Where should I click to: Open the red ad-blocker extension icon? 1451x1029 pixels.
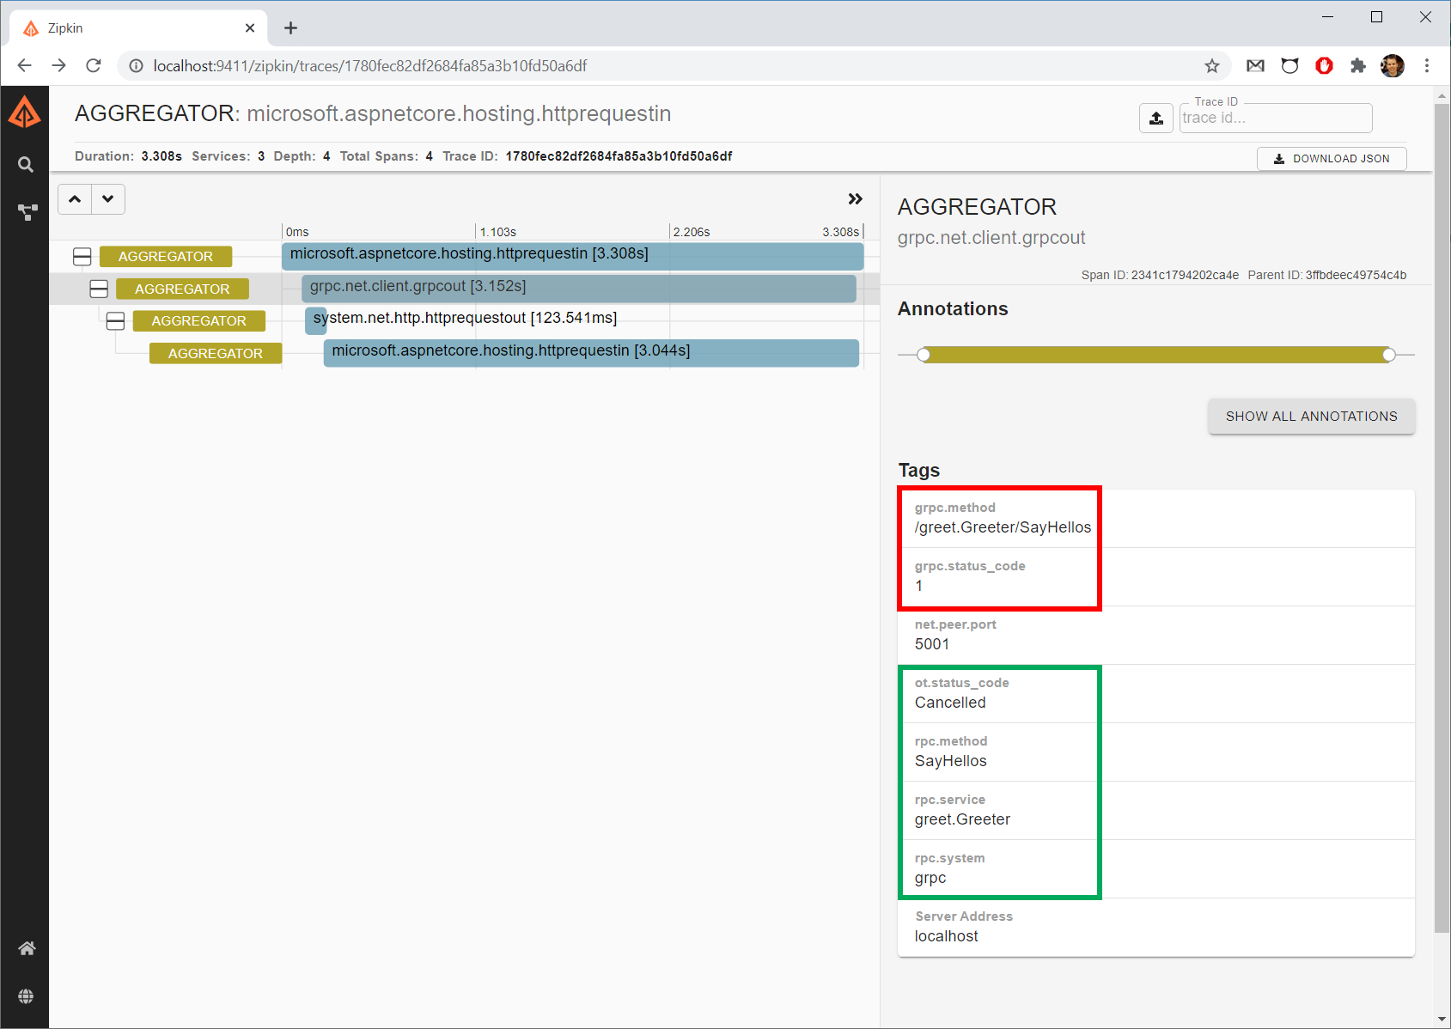point(1324,65)
